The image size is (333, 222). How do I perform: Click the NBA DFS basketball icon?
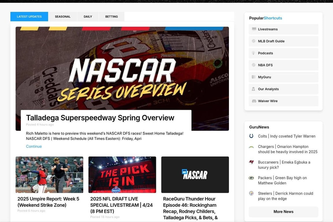point(254,65)
